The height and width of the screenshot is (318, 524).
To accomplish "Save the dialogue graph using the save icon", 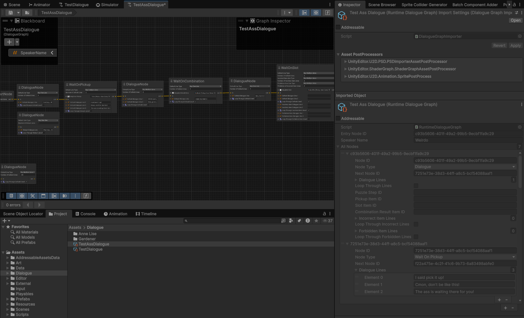I will (x=10, y=12).
